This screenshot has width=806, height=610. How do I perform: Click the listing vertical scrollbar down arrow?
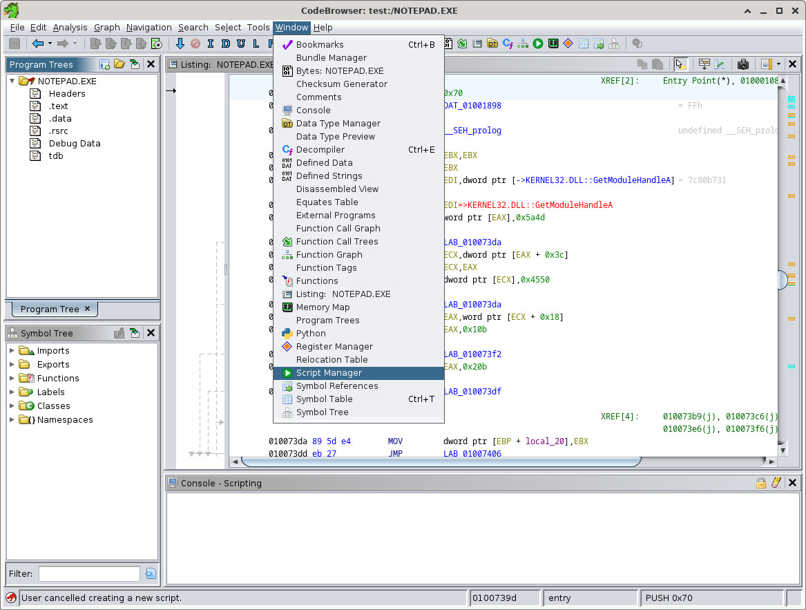(x=783, y=450)
